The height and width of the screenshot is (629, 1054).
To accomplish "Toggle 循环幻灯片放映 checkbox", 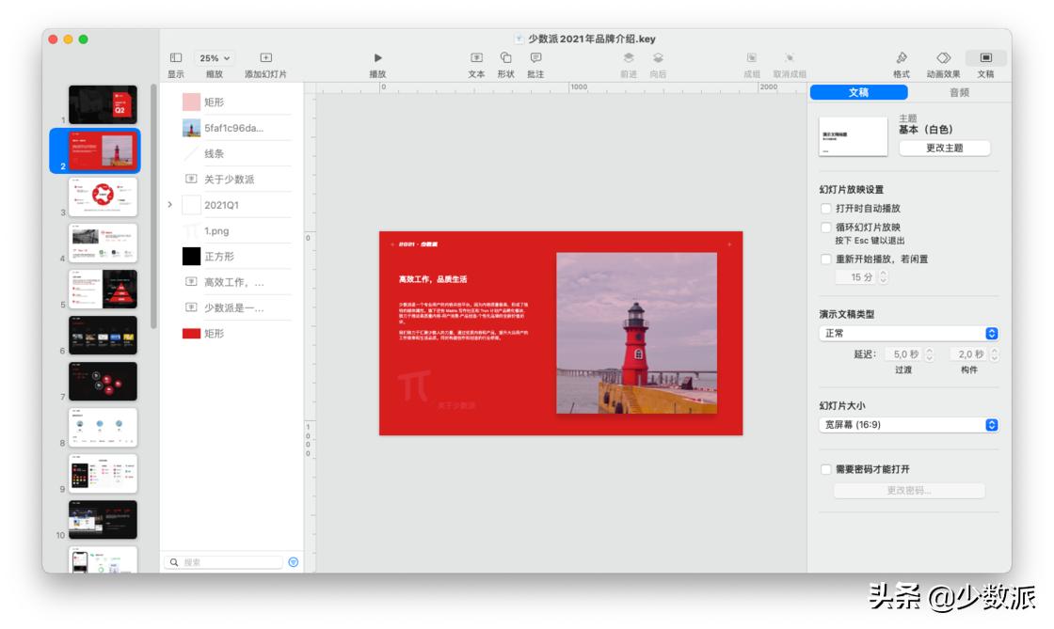I will click(x=826, y=228).
